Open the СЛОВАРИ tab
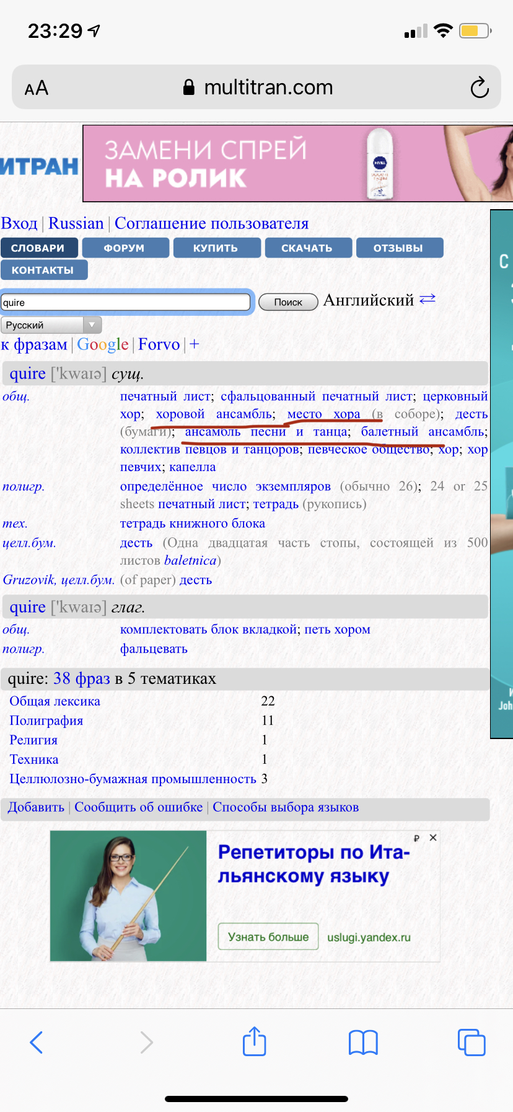 [38, 248]
